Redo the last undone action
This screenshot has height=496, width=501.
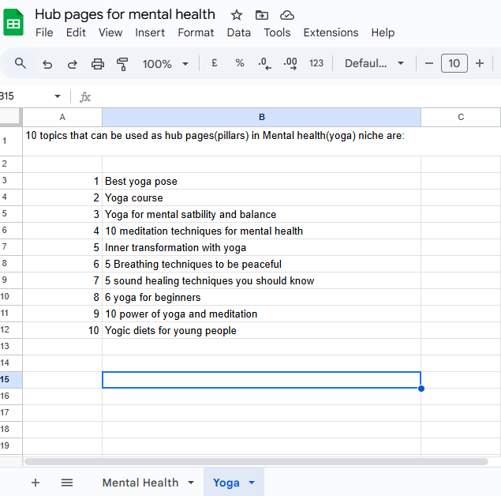pos(73,64)
